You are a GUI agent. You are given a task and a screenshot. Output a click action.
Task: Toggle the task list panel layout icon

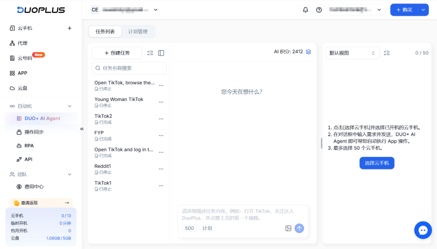click(x=161, y=53)
